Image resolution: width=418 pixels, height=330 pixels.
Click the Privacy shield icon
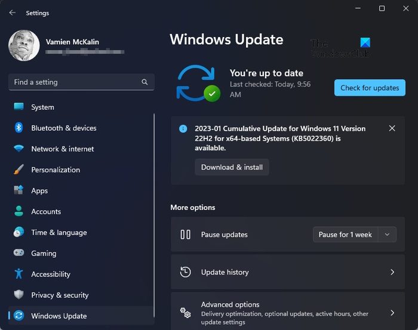coord(19,294)
